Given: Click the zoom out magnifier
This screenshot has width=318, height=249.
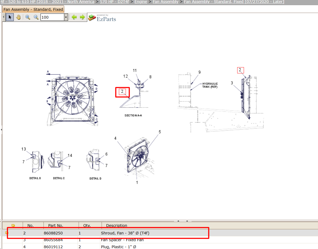Looking at the screenshot, I should (x=36, y=17).
